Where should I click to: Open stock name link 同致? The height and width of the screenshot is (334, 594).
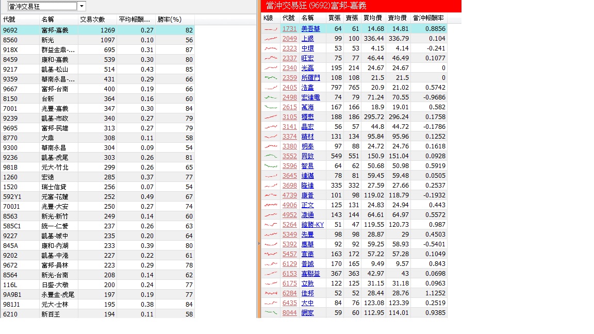click(x=308, y=156)
